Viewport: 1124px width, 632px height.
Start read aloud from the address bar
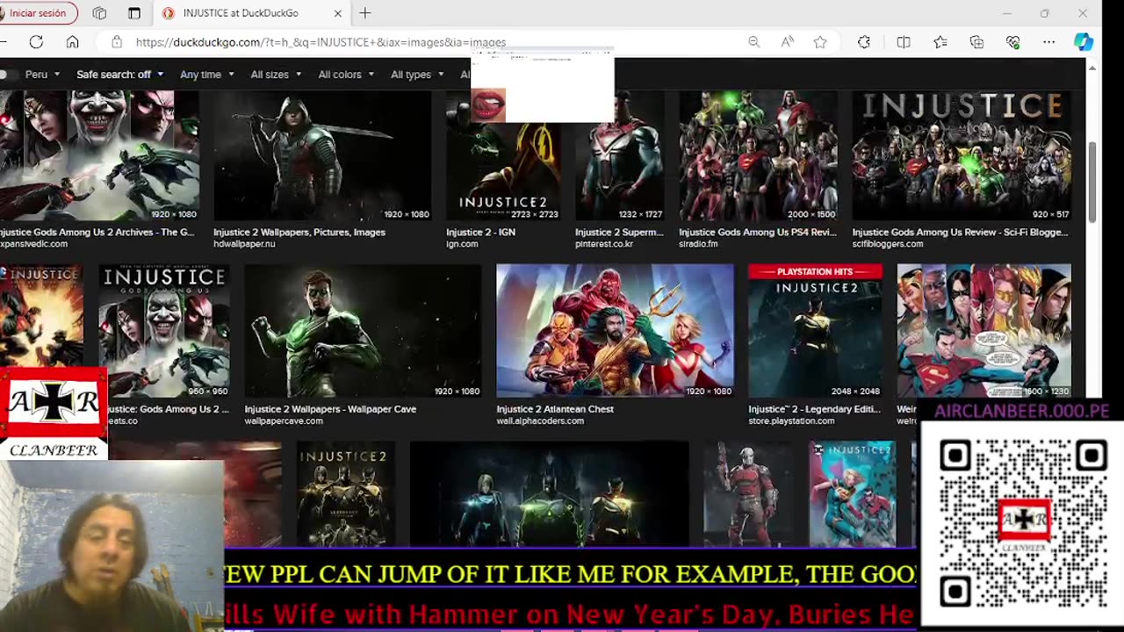(x=788, y=42)
